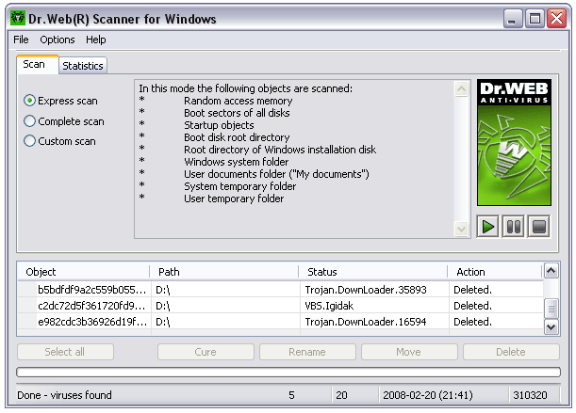Viewport: 576px width, 413px height.
Task: Click the Delete button
Action: tap(511, 352)
